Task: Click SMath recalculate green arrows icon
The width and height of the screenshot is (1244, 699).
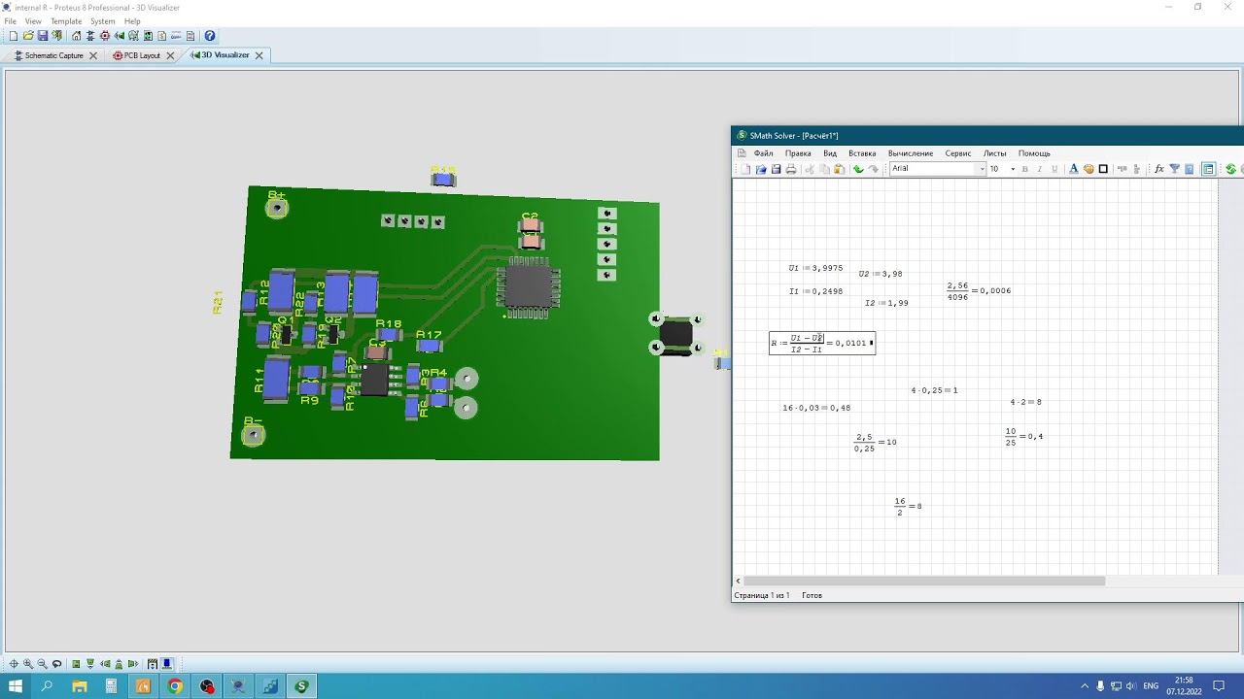Action: click(1230, 169)
